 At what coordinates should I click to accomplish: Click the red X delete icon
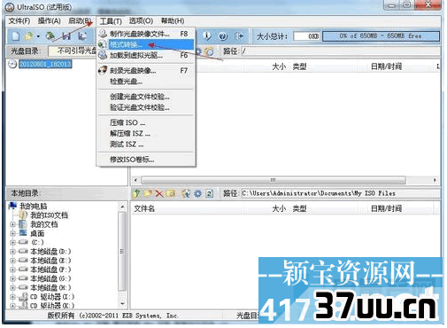159,193
